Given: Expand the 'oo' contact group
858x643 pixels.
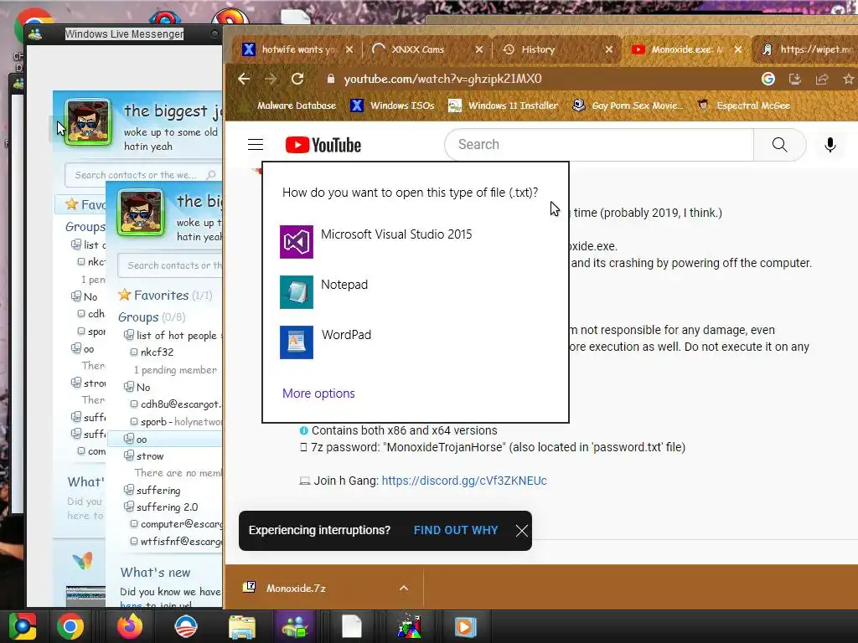Looking at the screenshot, I should [128, 439].
